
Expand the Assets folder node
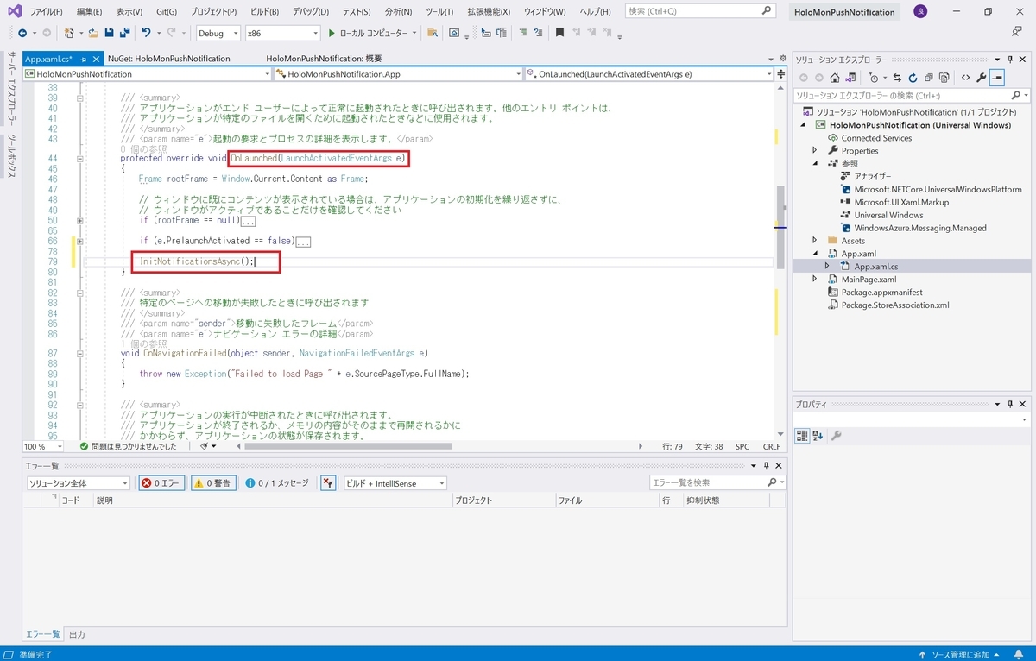814,241
